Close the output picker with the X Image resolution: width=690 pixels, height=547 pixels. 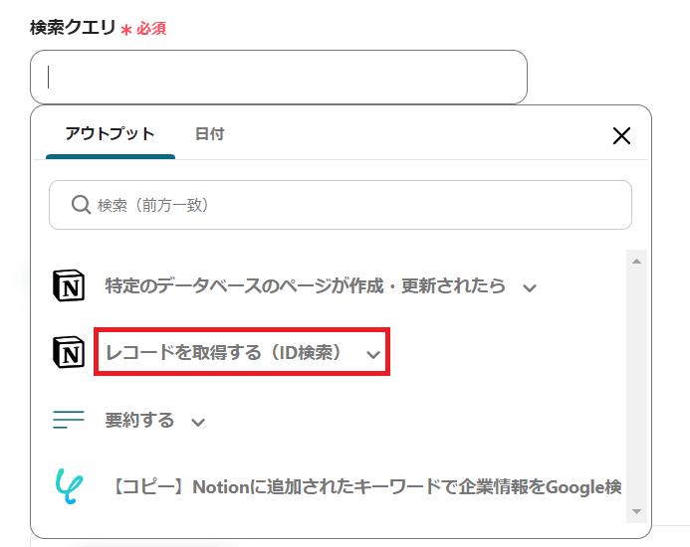[621, 135]
